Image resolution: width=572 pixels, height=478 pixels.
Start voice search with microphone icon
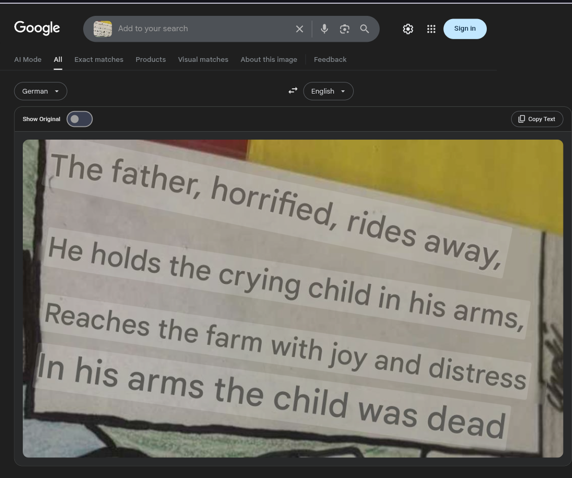324,29
